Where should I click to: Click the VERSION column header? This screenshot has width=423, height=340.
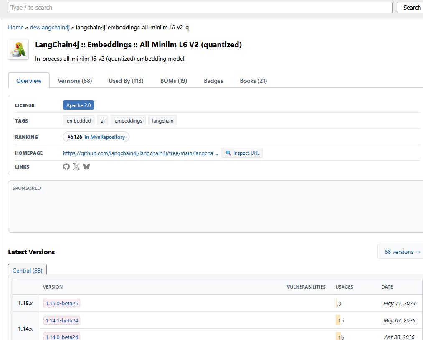pyautogui.click(x=53, y=287)
